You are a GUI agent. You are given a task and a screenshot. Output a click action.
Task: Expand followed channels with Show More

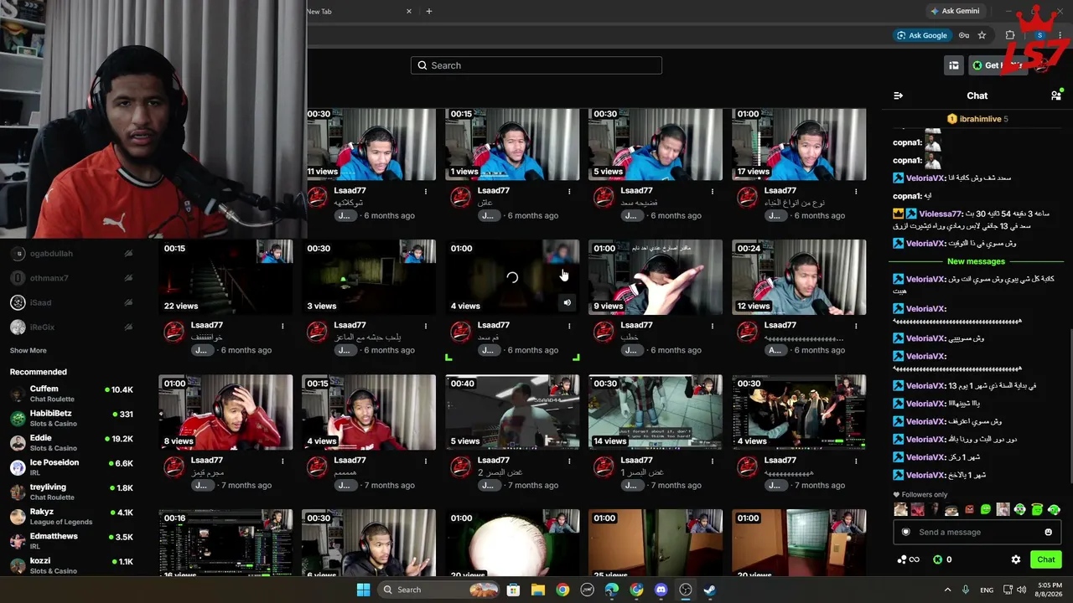[x=29, y=350]
